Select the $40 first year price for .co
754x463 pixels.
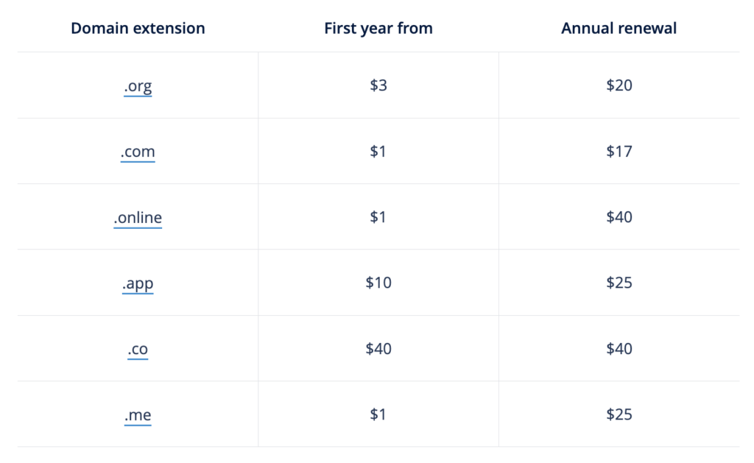pyautogui.click(x=378, y=349)
